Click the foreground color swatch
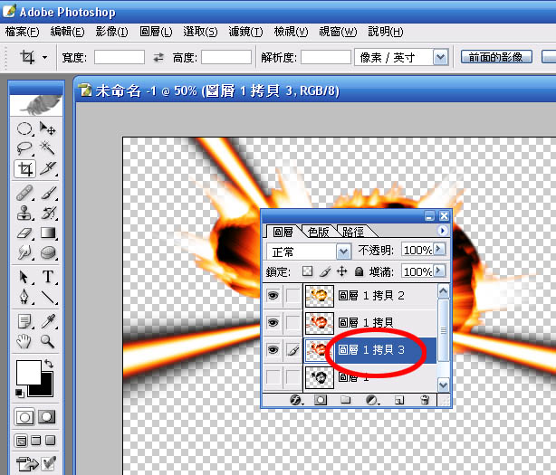The width and height of the screenshot is (556, 475). click(x=28, y=371)
